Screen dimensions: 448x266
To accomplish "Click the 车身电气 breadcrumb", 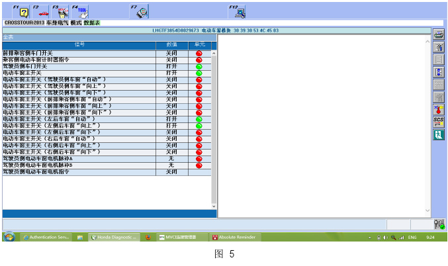I will point(58,22).
